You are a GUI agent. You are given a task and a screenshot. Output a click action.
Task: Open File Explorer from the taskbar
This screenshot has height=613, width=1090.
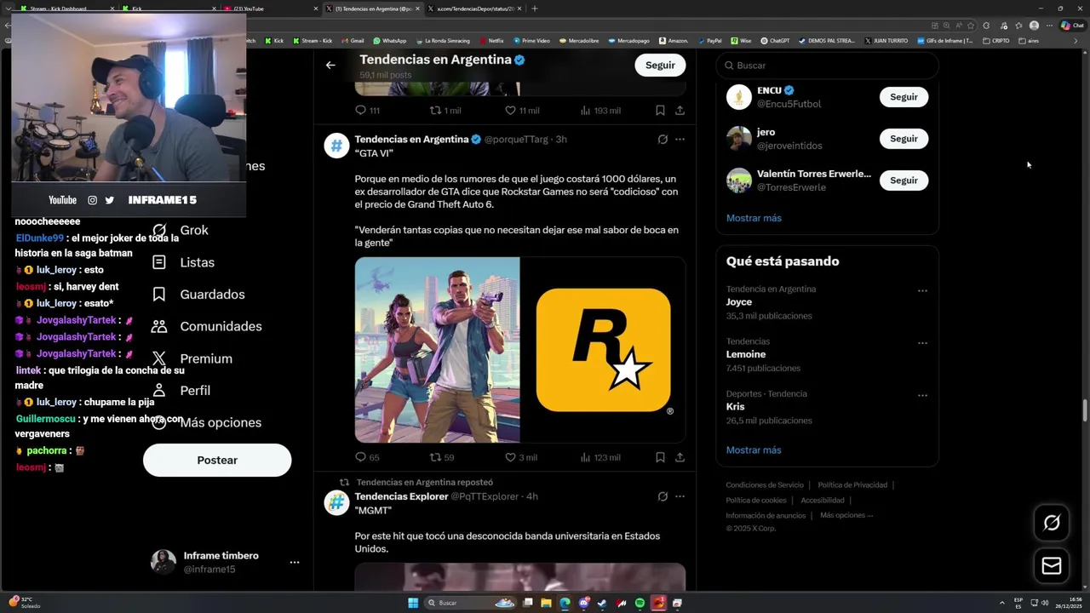(x=546, y=603)
